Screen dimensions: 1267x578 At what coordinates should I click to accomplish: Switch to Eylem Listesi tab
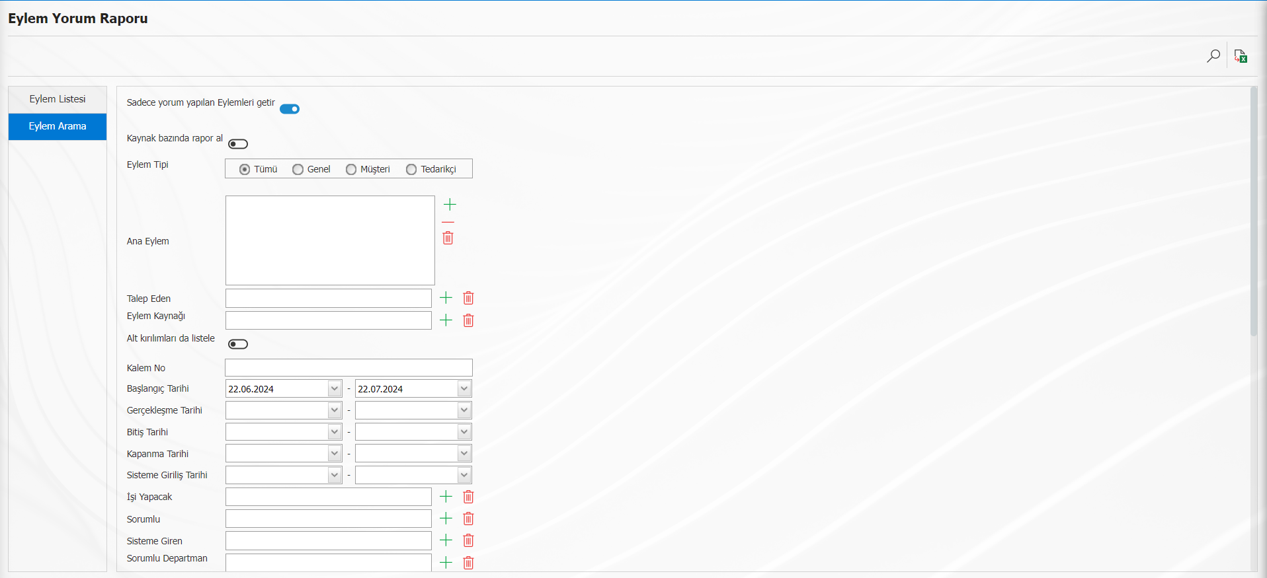click(x=58, y=99)
